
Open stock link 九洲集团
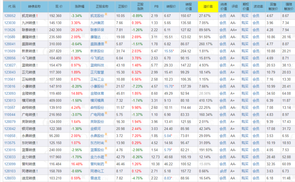97,23
